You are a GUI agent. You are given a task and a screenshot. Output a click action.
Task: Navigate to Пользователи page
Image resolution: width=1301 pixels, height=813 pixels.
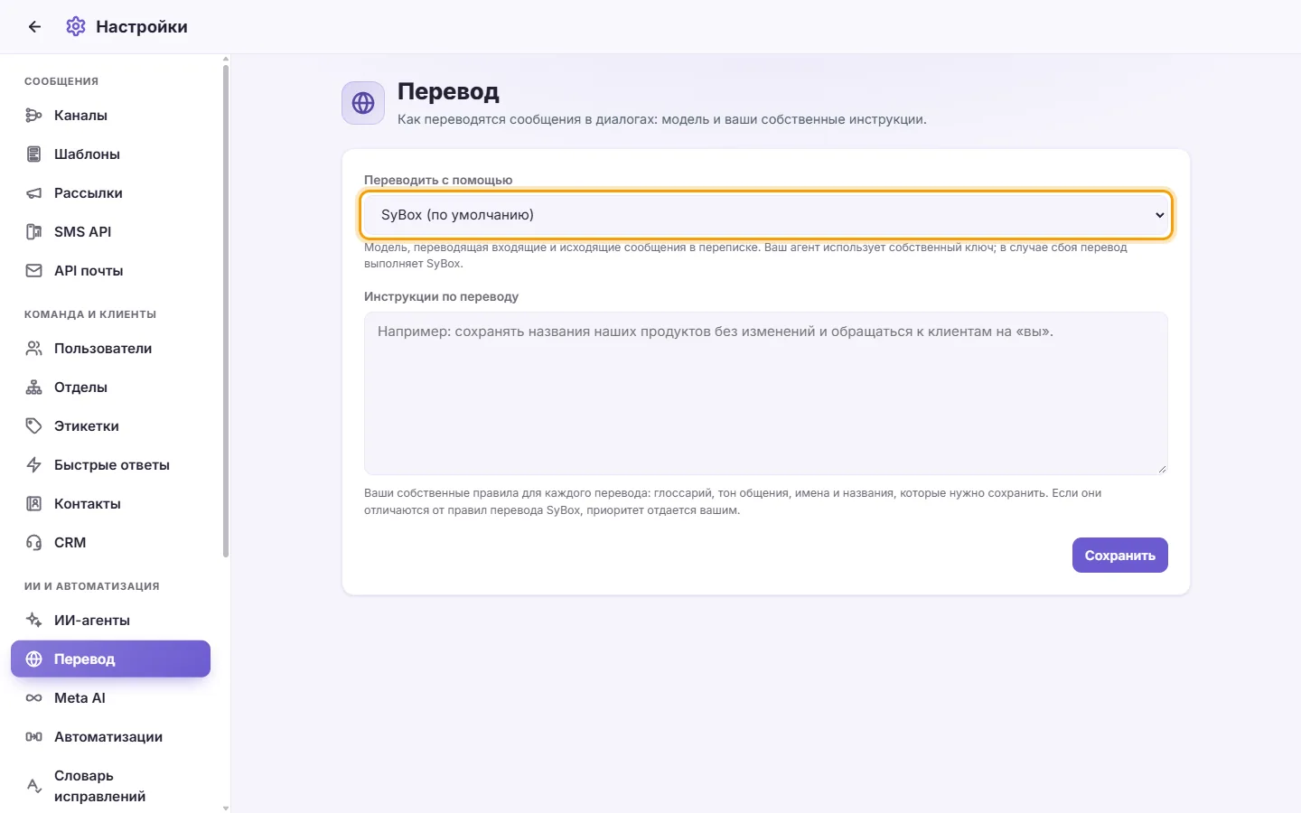pos(110,349)
